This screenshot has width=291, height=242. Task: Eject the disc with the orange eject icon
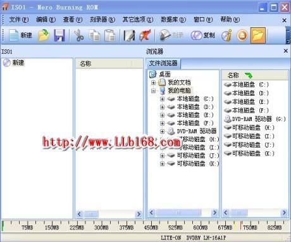coord(242,35)
